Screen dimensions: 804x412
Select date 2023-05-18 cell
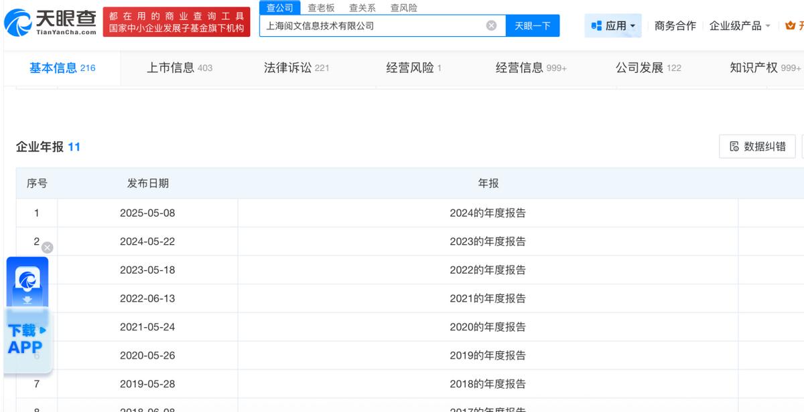tap(147, 270)
